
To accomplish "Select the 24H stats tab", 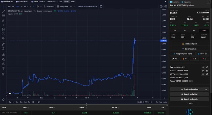I will (x=204, y=31).
